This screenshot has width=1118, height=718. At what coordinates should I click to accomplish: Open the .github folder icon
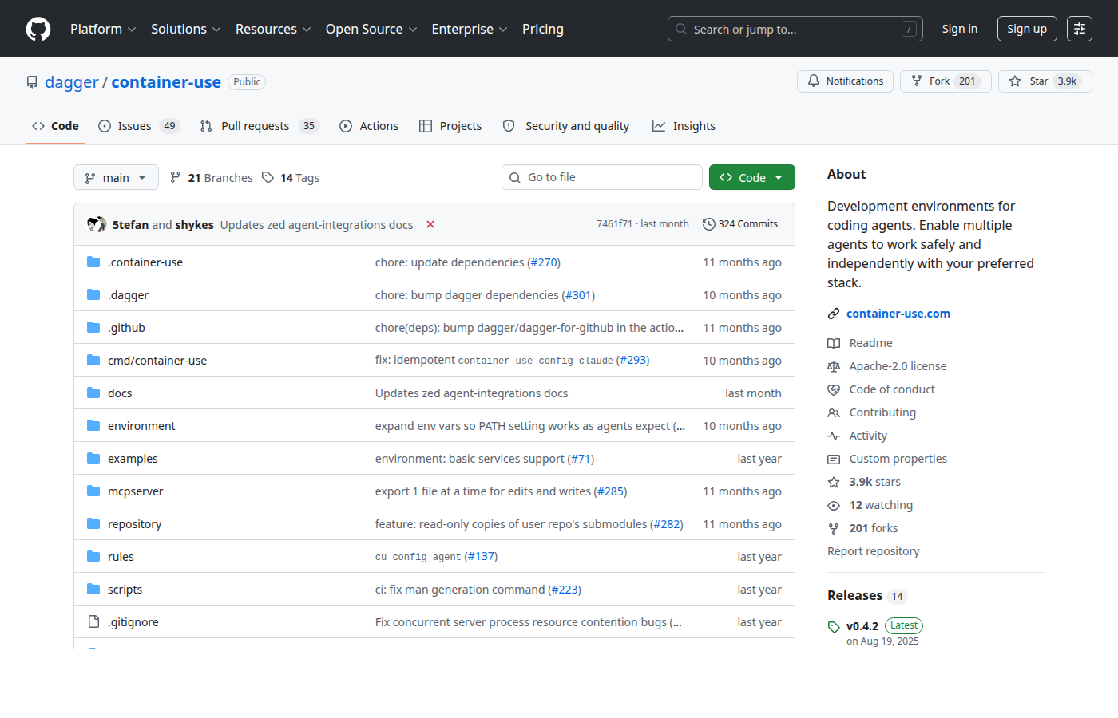[93, 327]
